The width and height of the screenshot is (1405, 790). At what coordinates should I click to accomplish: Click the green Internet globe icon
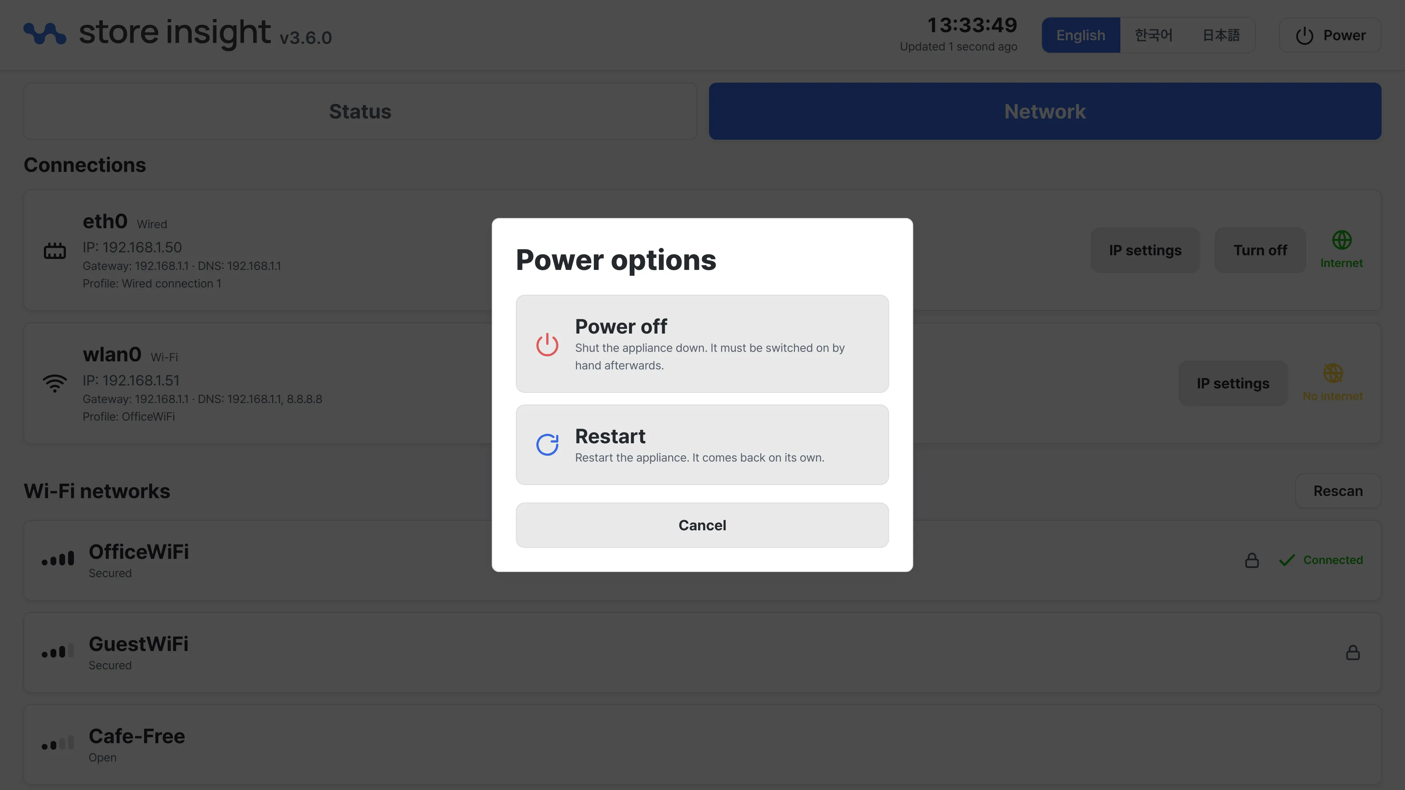(1341, 240)
